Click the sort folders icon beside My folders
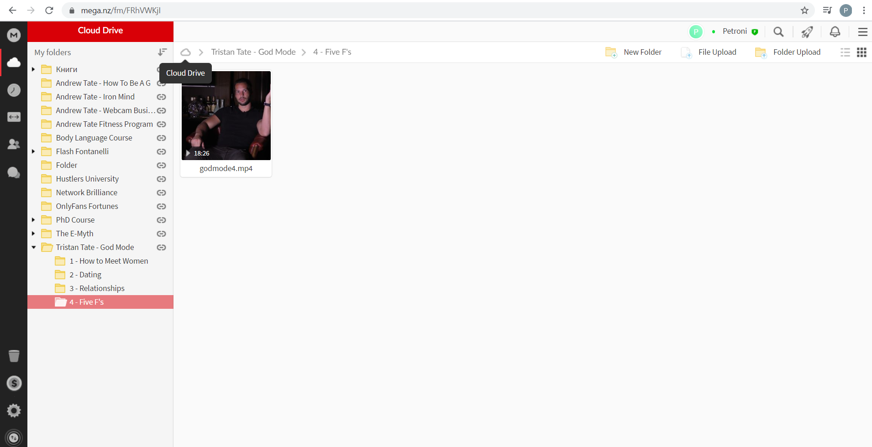The width and height of the screenshot is (872, 447). 162,52
